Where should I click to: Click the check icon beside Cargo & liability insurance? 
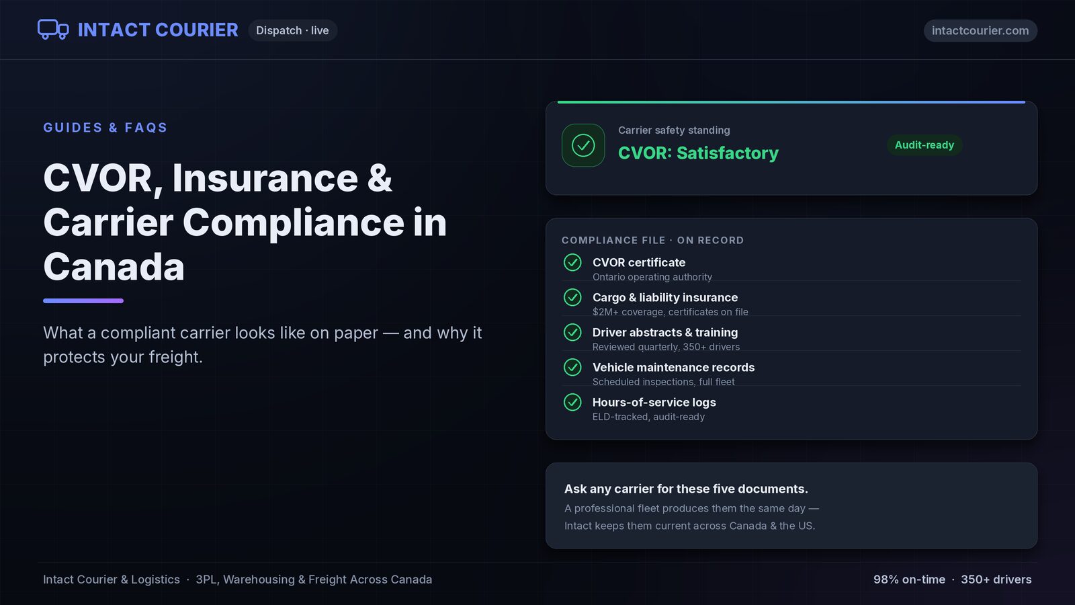click(x=572, y=297)
